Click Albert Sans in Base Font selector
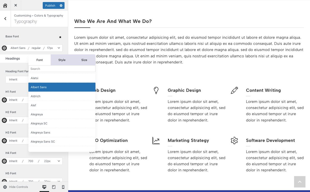310x192 pixels. click(18, 48)
